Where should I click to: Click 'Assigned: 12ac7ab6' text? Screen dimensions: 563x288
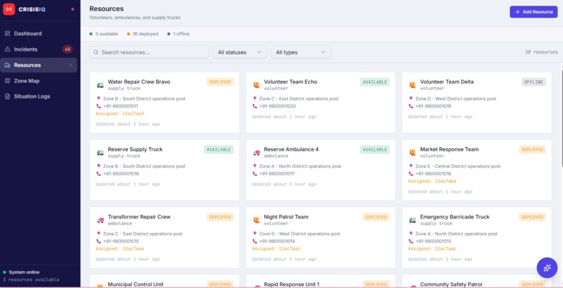click(432, 181)
